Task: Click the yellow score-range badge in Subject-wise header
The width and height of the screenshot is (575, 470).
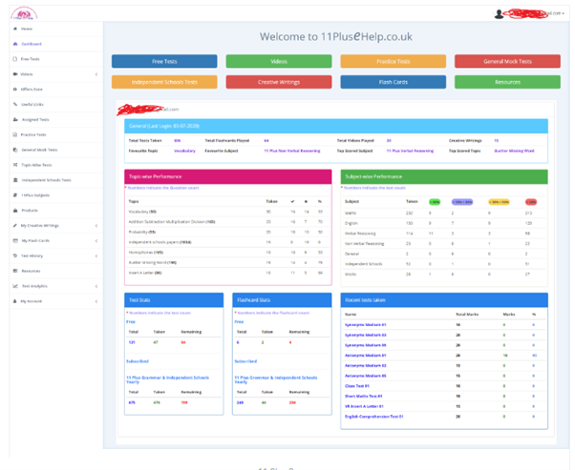Action: [499, 202]
